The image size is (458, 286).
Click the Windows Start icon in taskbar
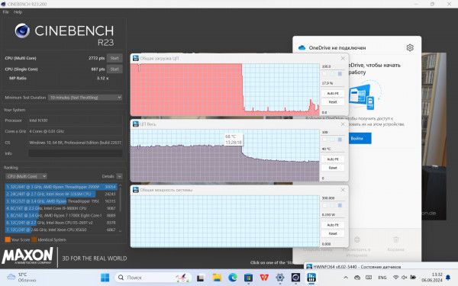[105, 278]
